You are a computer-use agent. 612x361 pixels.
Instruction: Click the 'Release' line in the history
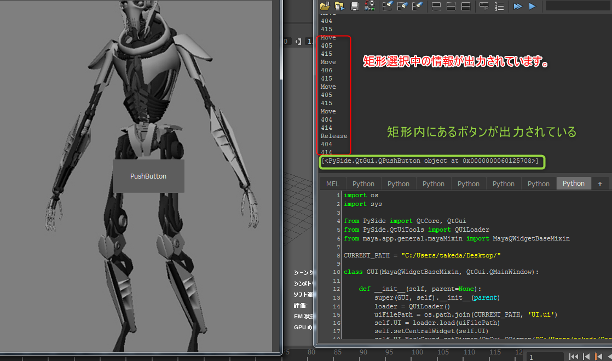(334, 136)
